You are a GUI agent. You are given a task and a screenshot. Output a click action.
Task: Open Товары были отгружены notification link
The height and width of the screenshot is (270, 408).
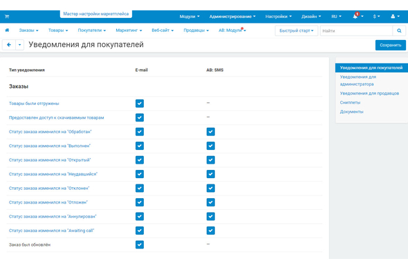(x=34, y=104)
